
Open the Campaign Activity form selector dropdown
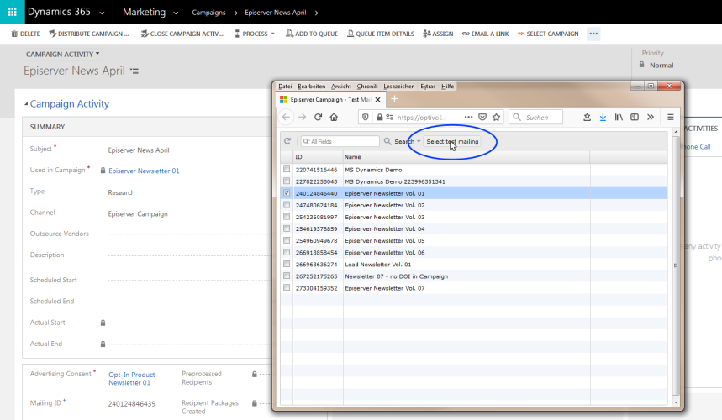tap(63, 54)
